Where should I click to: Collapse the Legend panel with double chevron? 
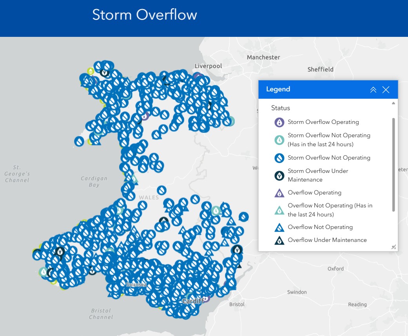[x=373, y=90]
